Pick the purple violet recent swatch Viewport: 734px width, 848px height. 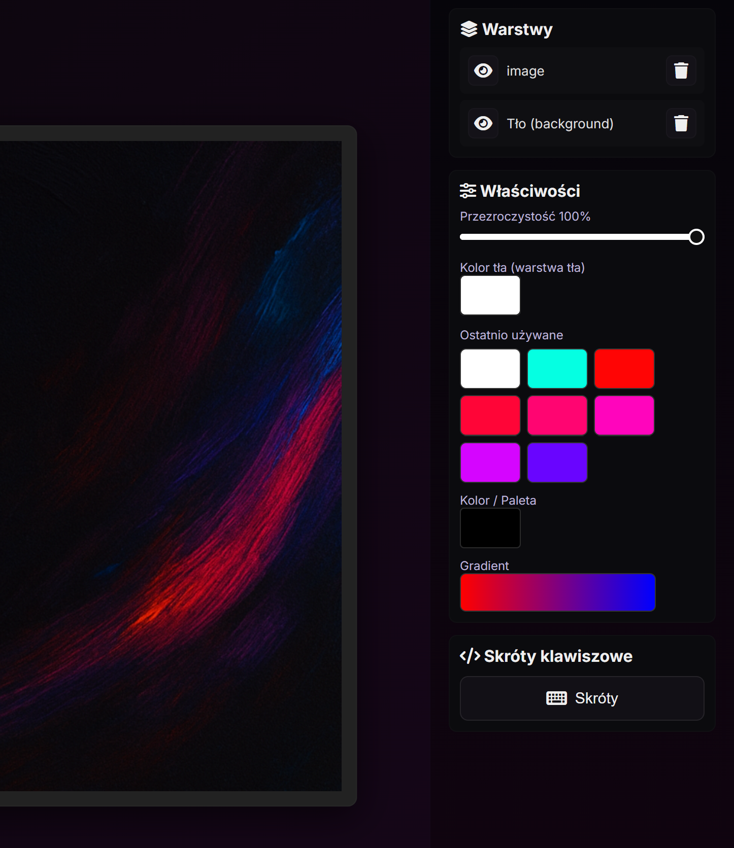pyautogui.click(x=490, y=462)
